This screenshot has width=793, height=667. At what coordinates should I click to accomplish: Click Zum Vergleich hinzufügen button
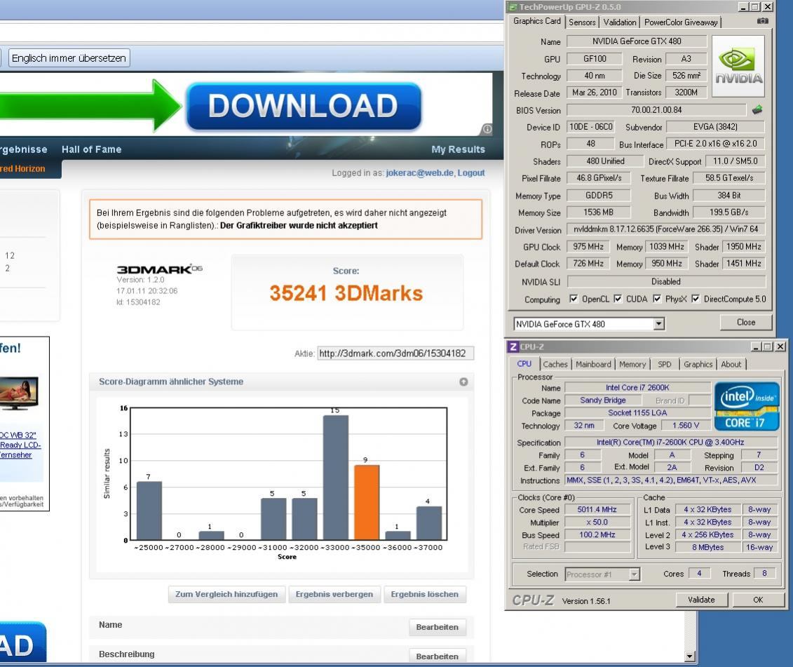(226, 594)
